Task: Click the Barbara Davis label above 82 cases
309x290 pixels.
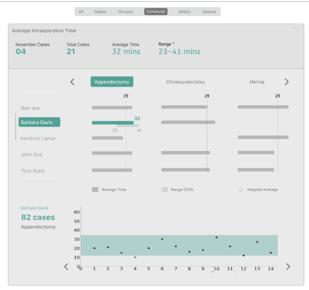Action: coord(34,208)
